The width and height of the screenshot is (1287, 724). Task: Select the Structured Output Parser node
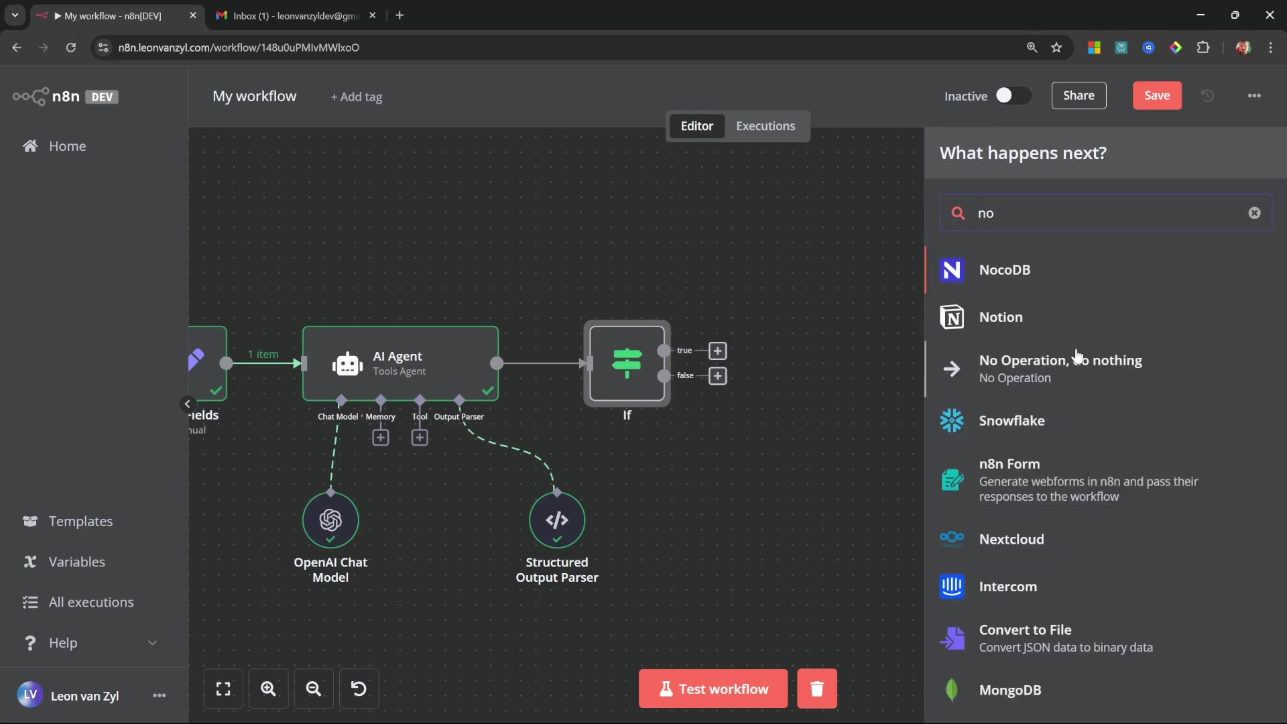556,520
